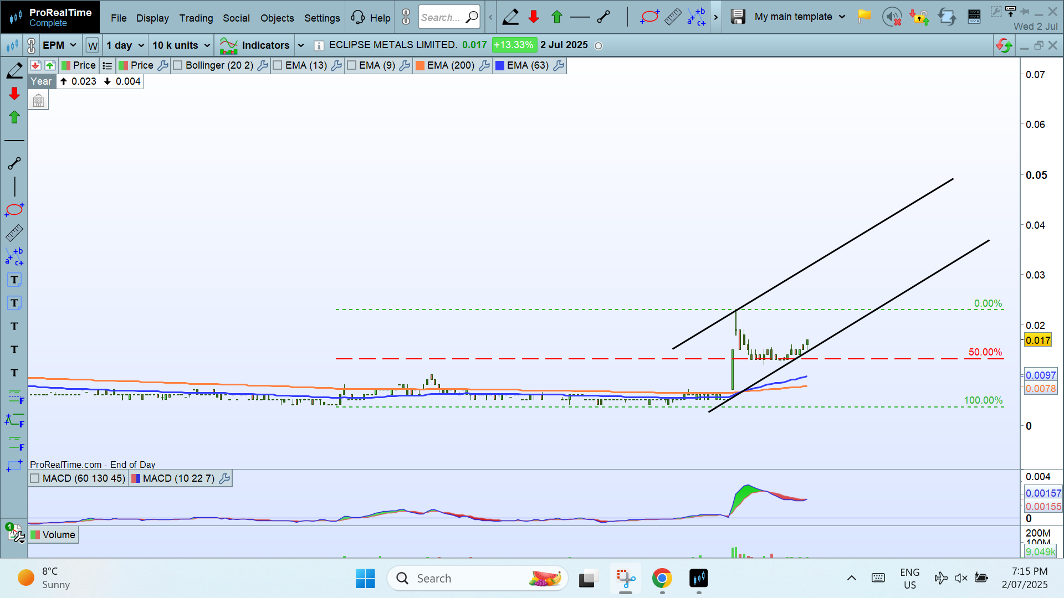Open the Settings menu
Screen dimensions: 1064x598
(322, 18)
